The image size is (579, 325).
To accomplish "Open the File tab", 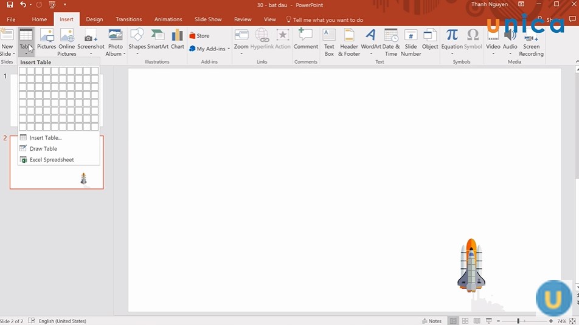I will [x=11, y=19].
